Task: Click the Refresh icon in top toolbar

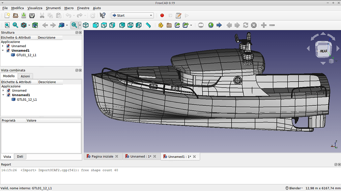Action: click(93, 15)
